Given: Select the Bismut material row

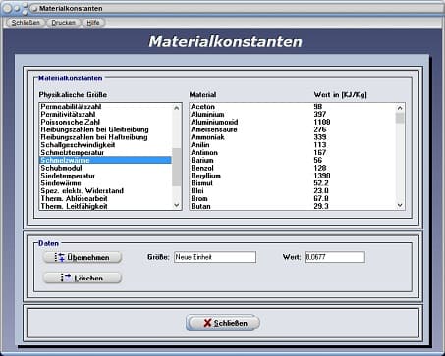Looking at the screenshot, I should pos(293,183).
